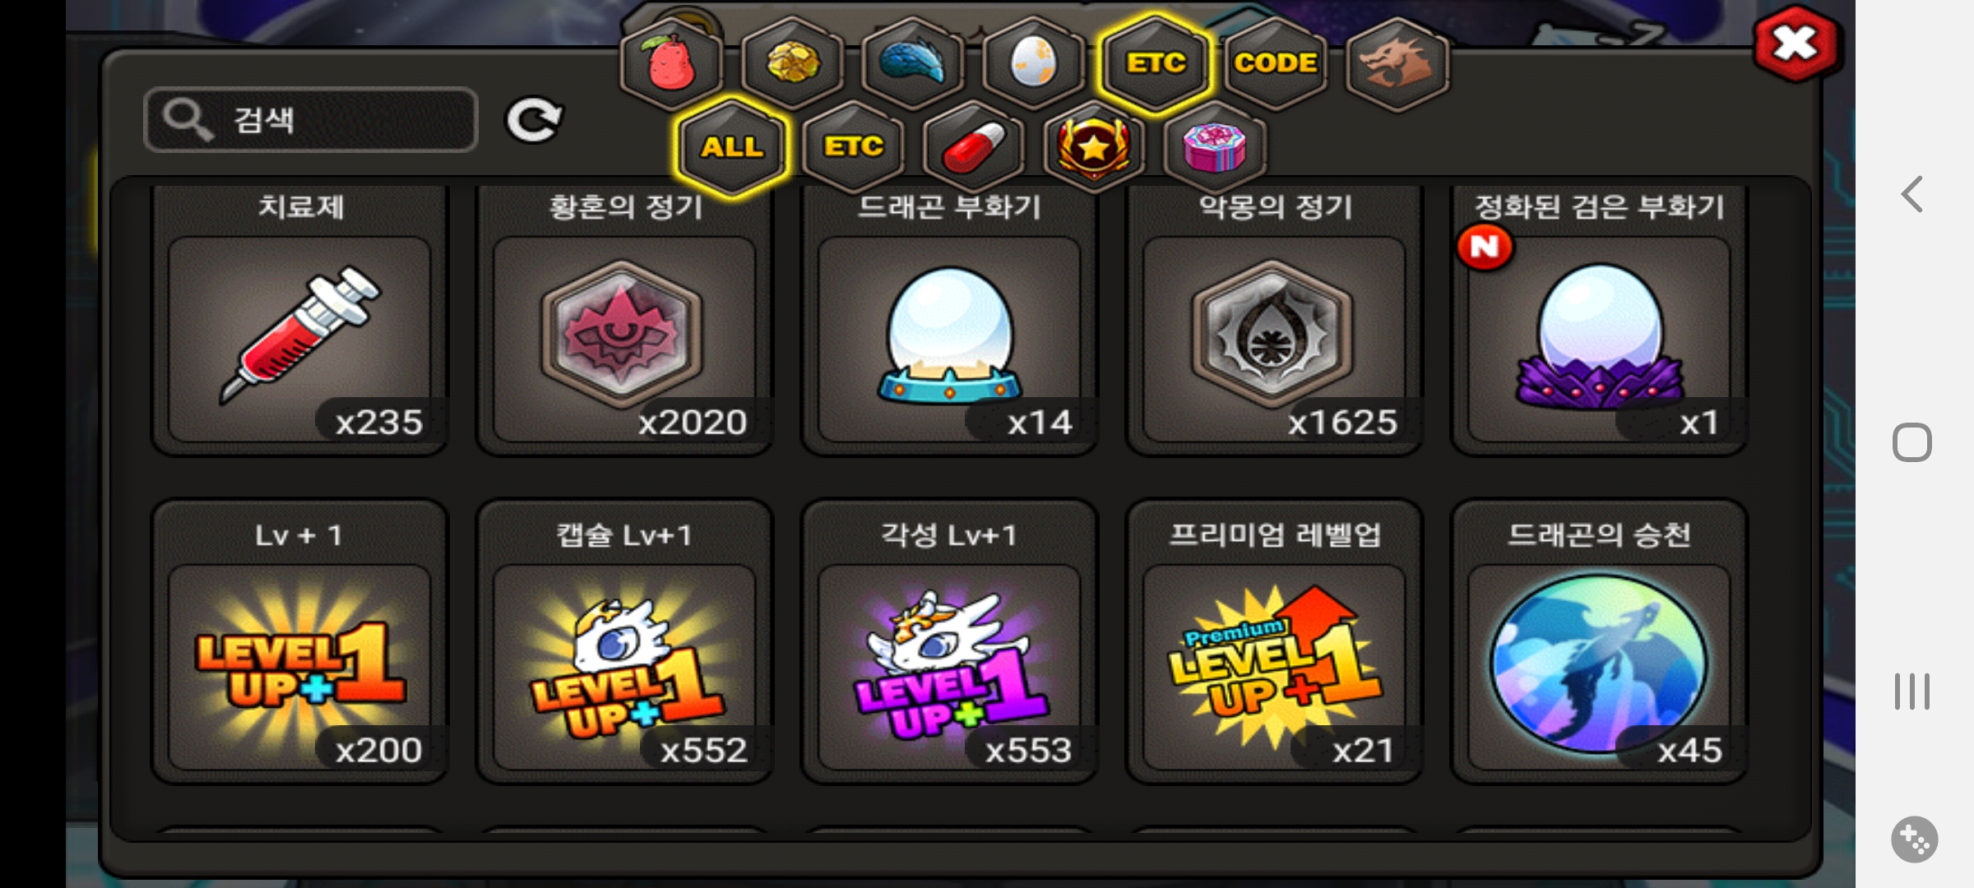Switch to the egg category tab

point(1034,63)
